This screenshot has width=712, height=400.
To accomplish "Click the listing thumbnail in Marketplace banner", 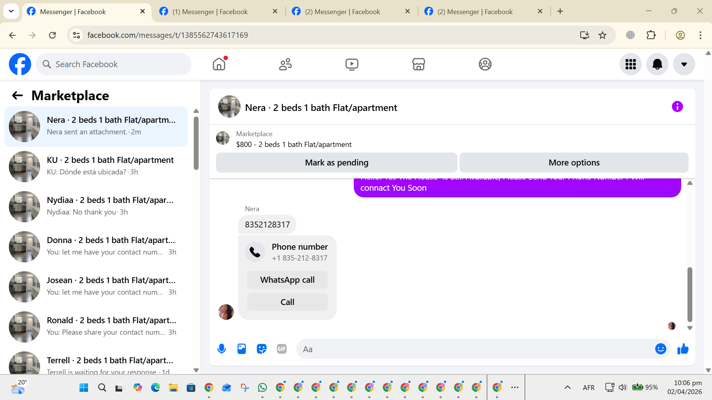I will (x=223, y=138).
